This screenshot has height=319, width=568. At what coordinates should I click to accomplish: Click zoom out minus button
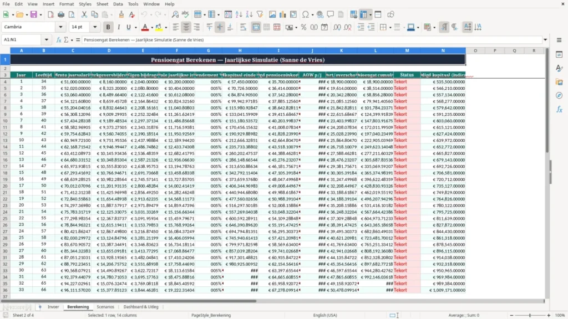(511, 315)
